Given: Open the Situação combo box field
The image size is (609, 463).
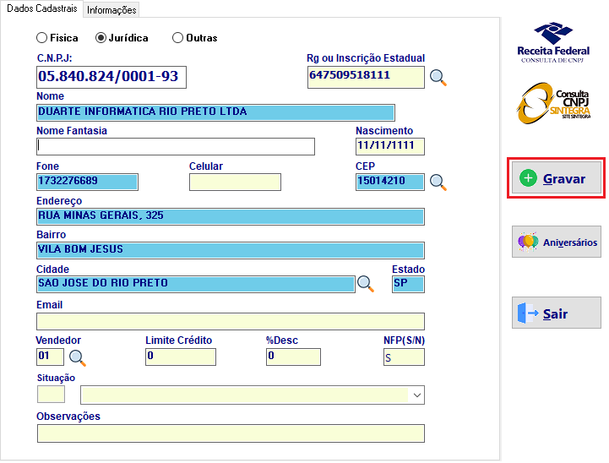Looking at the screenshot, I should coord(252,395).
